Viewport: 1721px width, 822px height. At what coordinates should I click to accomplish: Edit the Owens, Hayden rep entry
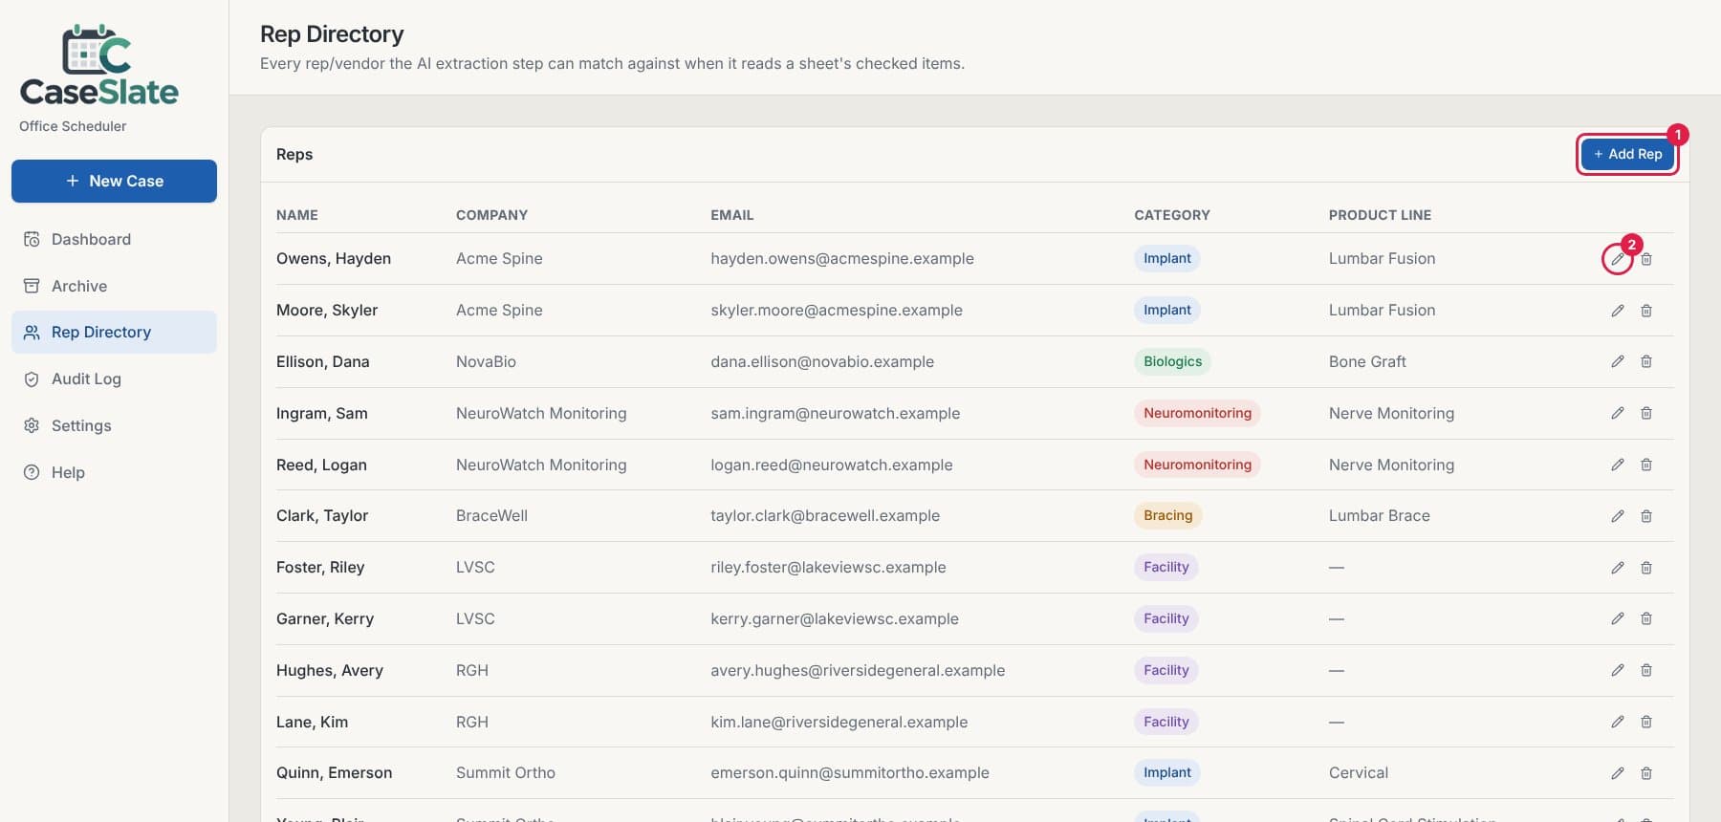point(1617,259)
